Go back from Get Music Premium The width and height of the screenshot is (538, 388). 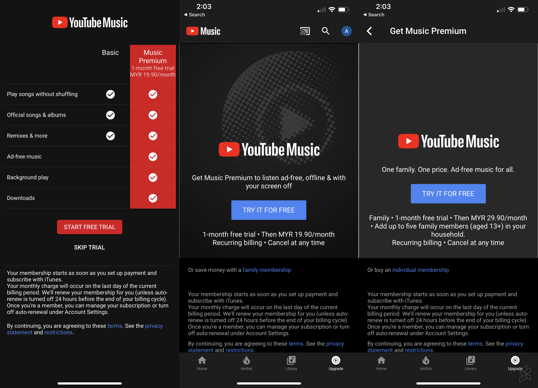click(x=370, y=31)
